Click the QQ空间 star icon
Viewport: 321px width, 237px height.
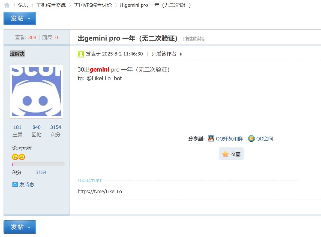click(251, 138)
